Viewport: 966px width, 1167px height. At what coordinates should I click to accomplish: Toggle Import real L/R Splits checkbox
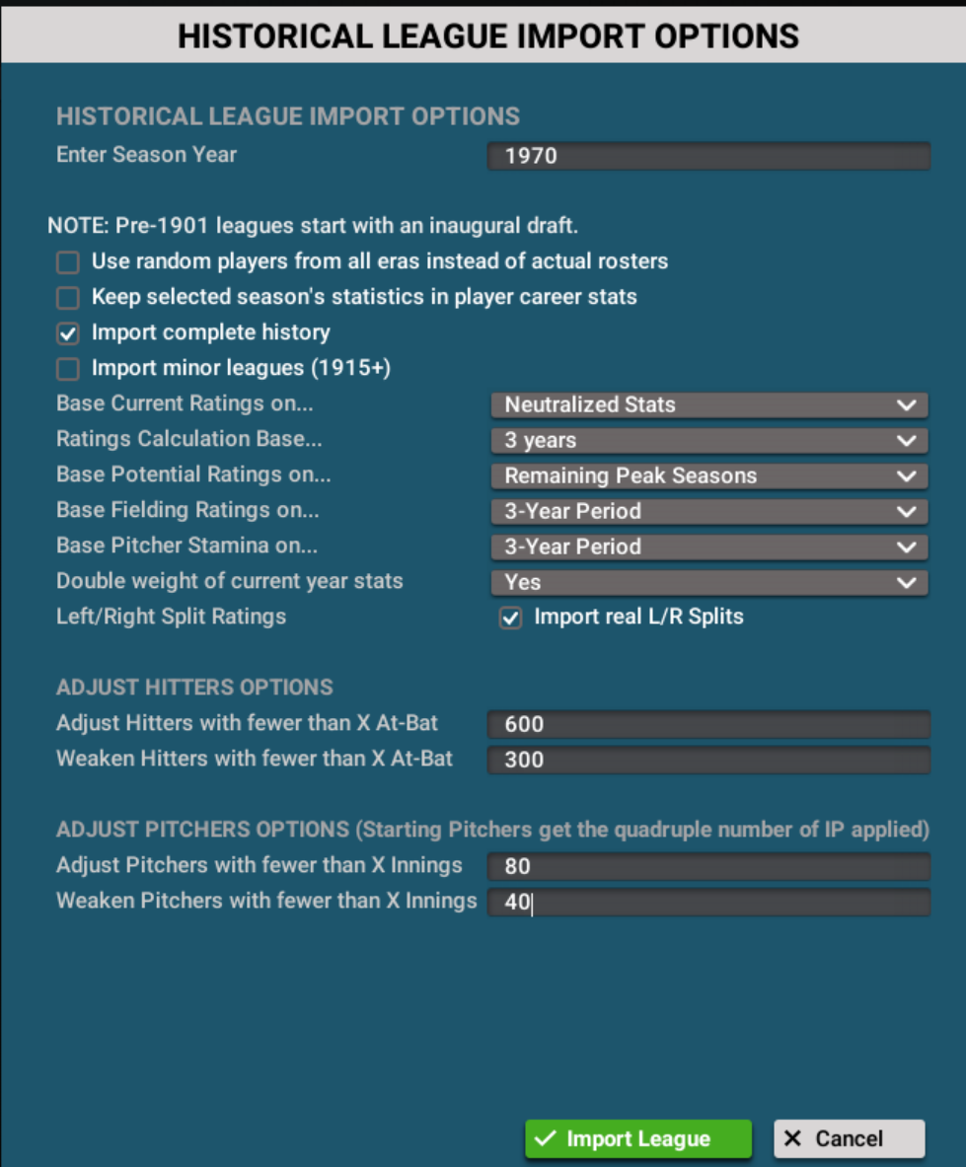click(x=510, y=619)
